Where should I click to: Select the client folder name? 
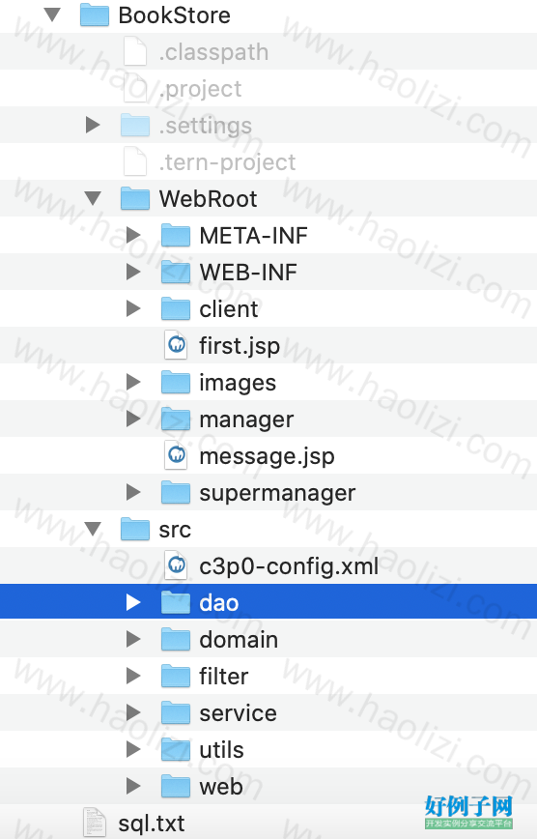(x=229, y=309)
